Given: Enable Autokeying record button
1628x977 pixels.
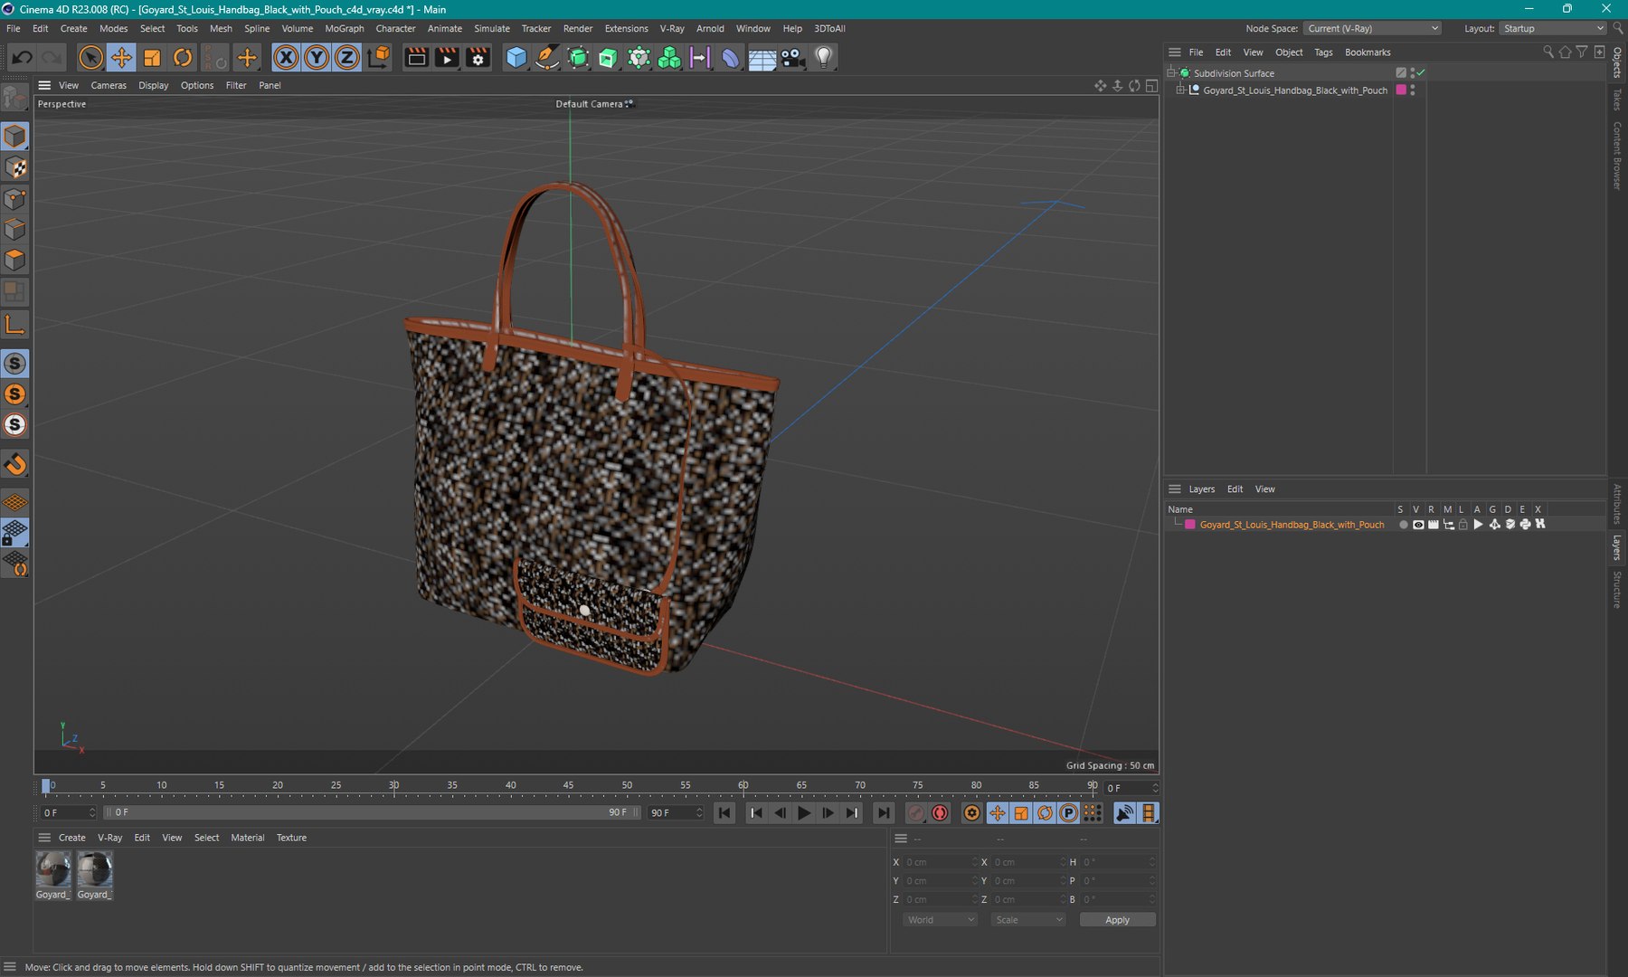Looking at the screenshot, I should click(940, 813).
